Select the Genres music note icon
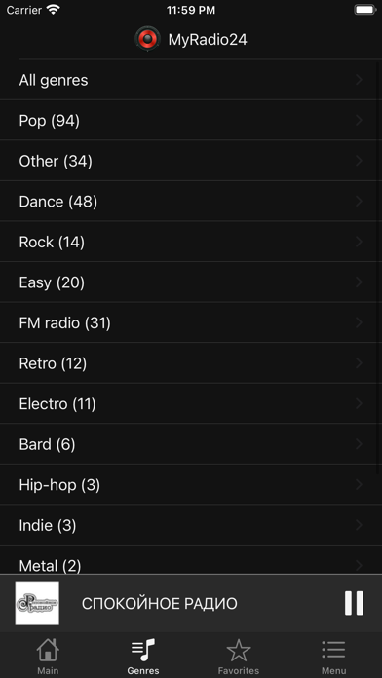Image resolution: width=382 pixels, height=678 pixels. click(x=143, y=650)
